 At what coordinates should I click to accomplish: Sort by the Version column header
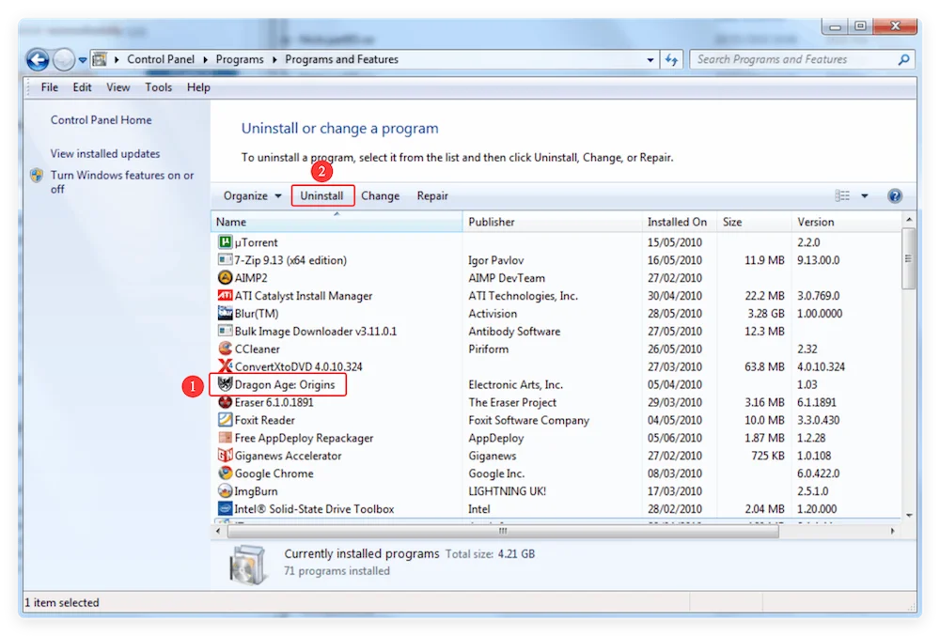(x=845, y=222)
